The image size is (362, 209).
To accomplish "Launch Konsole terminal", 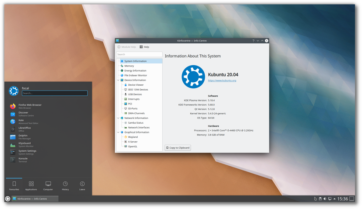I will [48, 160].
